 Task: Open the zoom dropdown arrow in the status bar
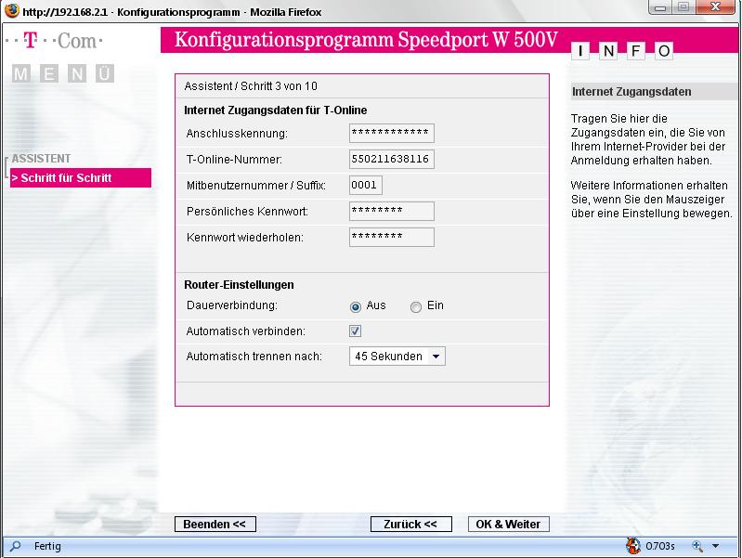[x=715, y=546]
